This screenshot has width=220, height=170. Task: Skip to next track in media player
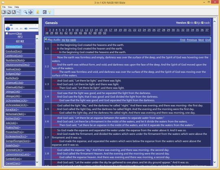coord(21,29)
